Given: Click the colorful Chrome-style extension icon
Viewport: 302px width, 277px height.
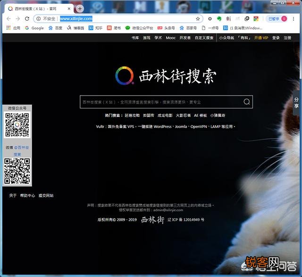Looking at the screenshot, I should 256,19.
